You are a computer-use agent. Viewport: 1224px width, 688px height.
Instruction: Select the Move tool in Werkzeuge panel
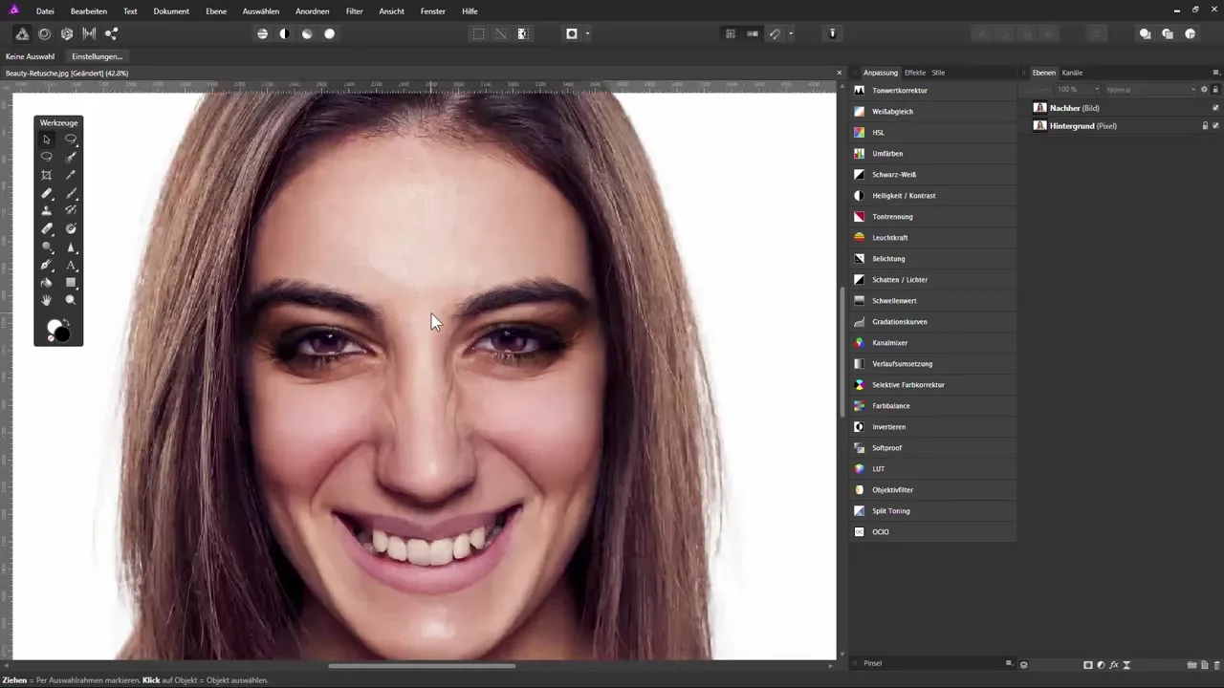[46, 140]
